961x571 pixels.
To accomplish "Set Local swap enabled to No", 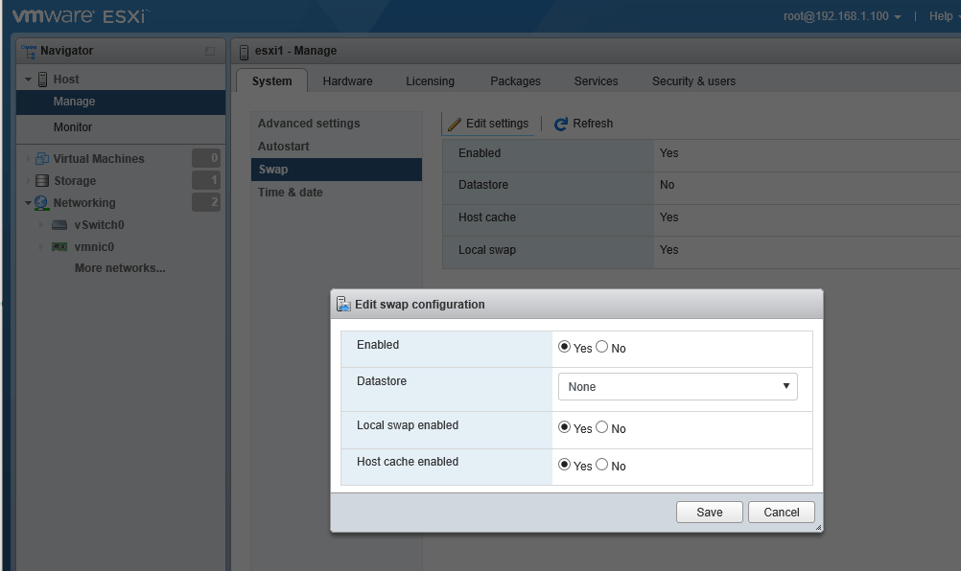I will tap(602, 427).
